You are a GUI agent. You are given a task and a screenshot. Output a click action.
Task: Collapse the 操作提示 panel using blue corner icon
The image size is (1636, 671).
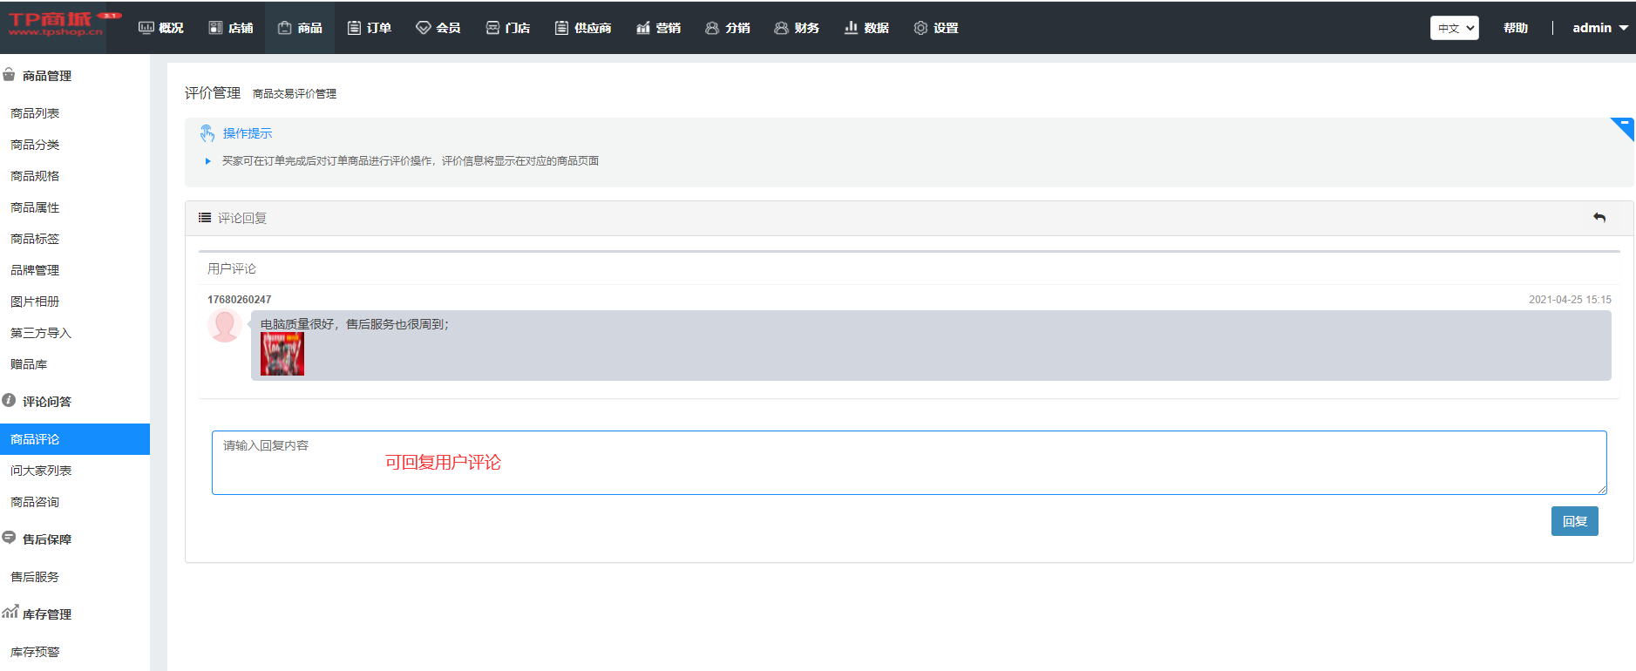tap(1624, 127)
